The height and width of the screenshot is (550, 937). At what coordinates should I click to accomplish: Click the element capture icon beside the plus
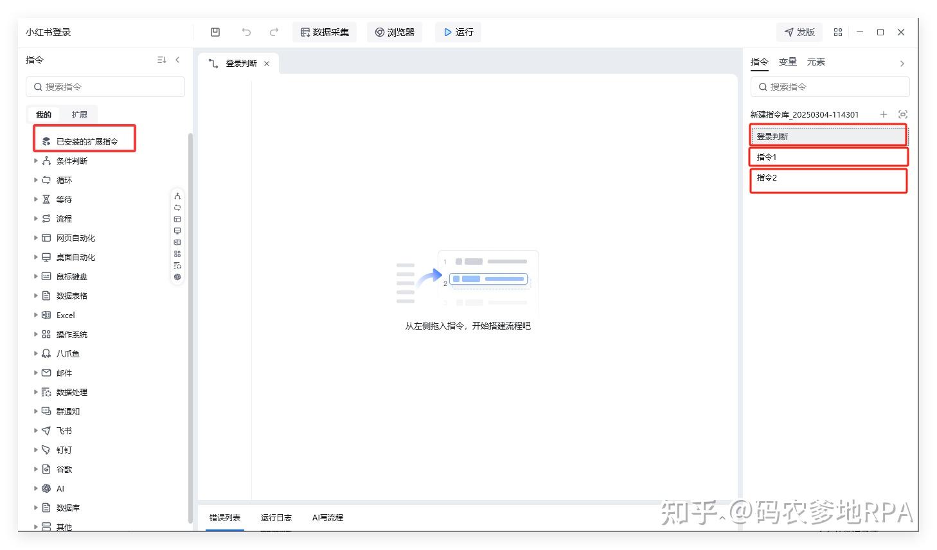902,114
